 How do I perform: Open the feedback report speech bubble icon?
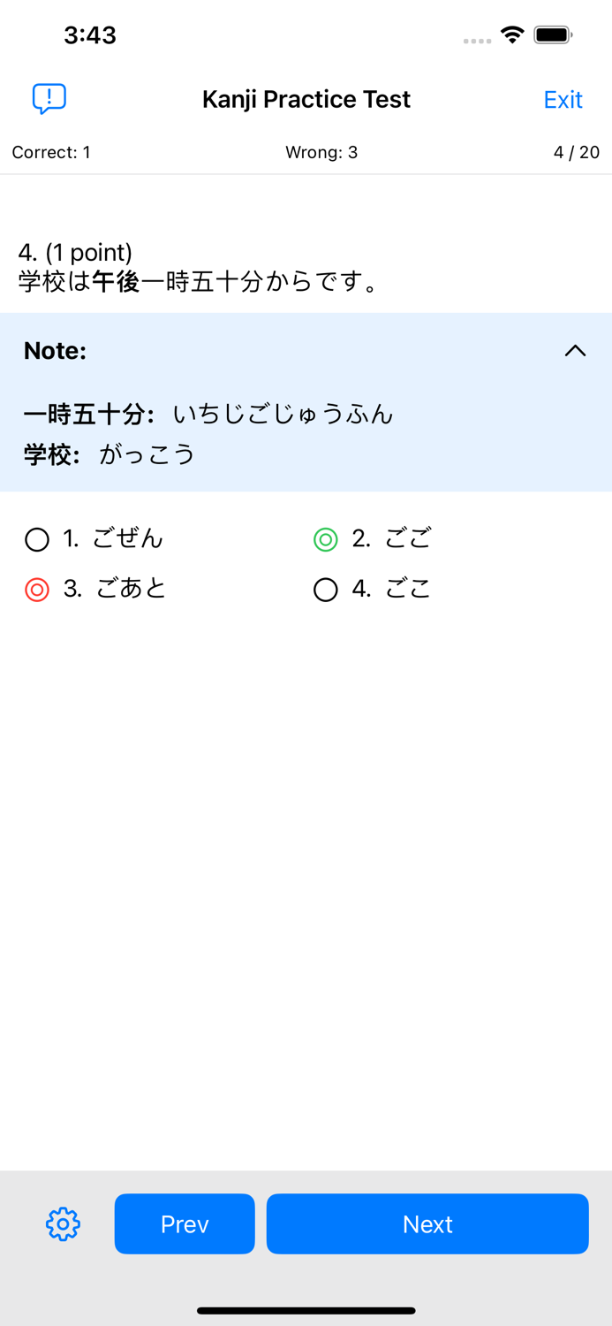pos(49,99)
